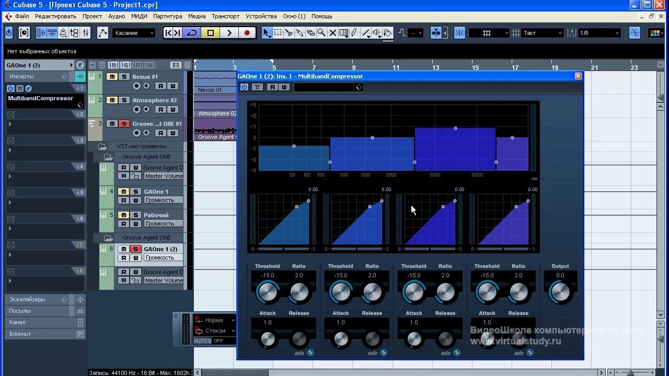The width and height of the screenshot is (669, 376).
Task: Adjust band 1 Threshold knob
Action: pyautogui.click(x=268, y=291)
